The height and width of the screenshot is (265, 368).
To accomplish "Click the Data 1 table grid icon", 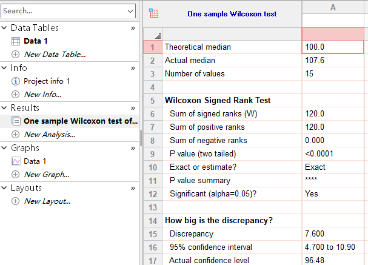I will click(x=16, y=41).
